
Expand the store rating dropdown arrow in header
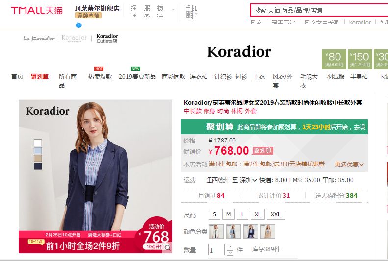pyautogui.click(x=173, y=10)
